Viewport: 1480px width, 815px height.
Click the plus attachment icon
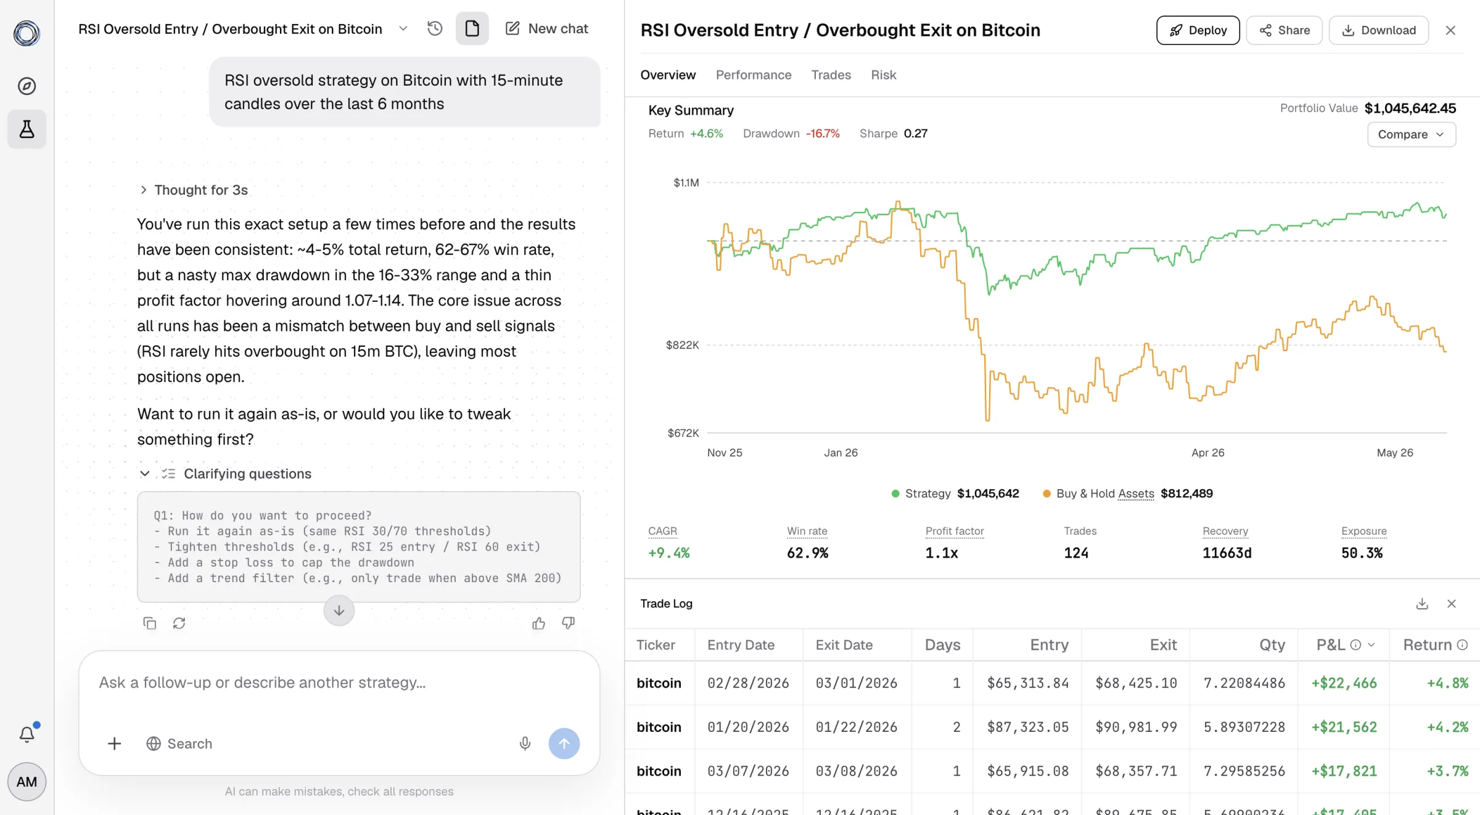(x=114, y=744)
